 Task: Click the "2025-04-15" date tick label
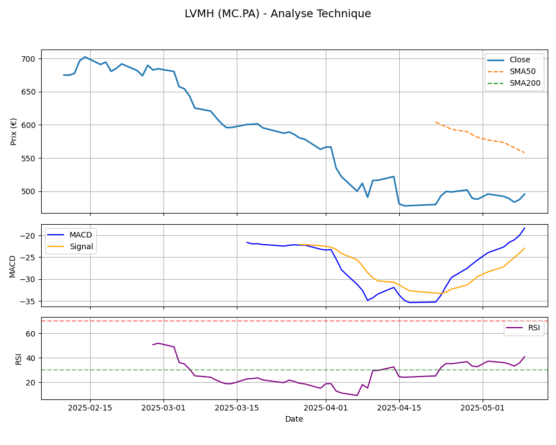[399, 408]
